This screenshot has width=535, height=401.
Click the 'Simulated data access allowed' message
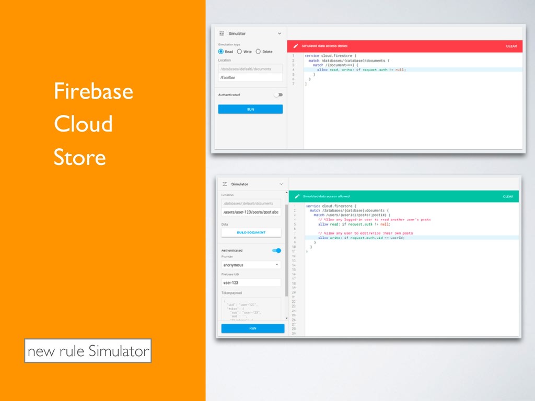pyautogui.click(x=326, y=196)
